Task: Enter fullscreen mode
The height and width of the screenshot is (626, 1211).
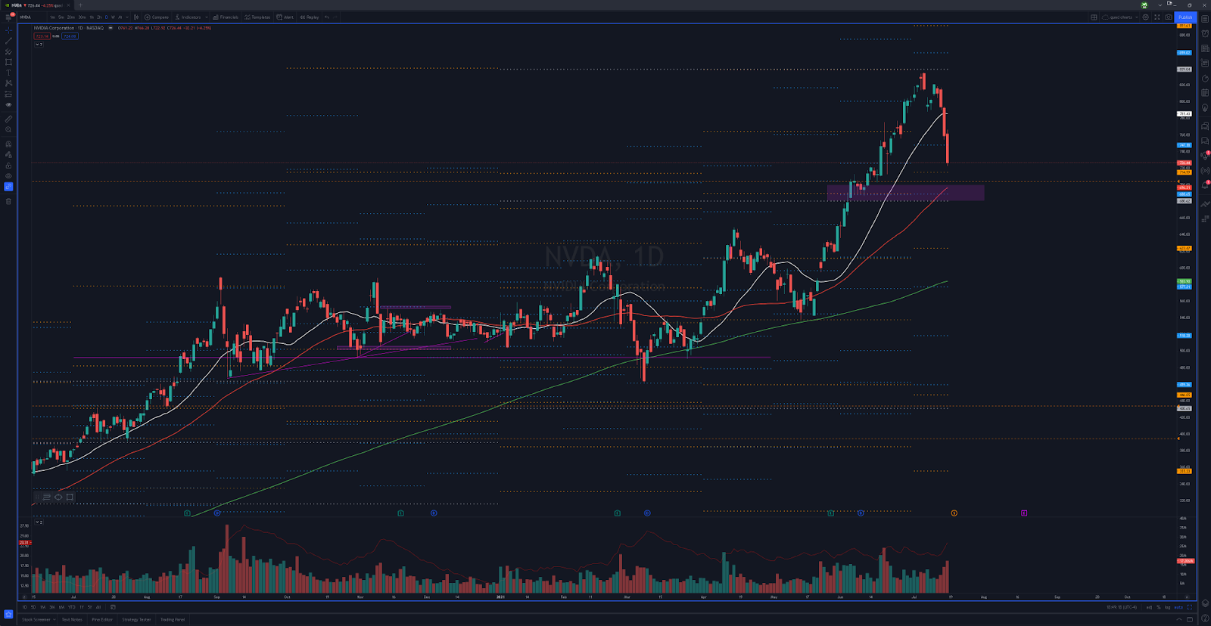Action: [1157, 17]
